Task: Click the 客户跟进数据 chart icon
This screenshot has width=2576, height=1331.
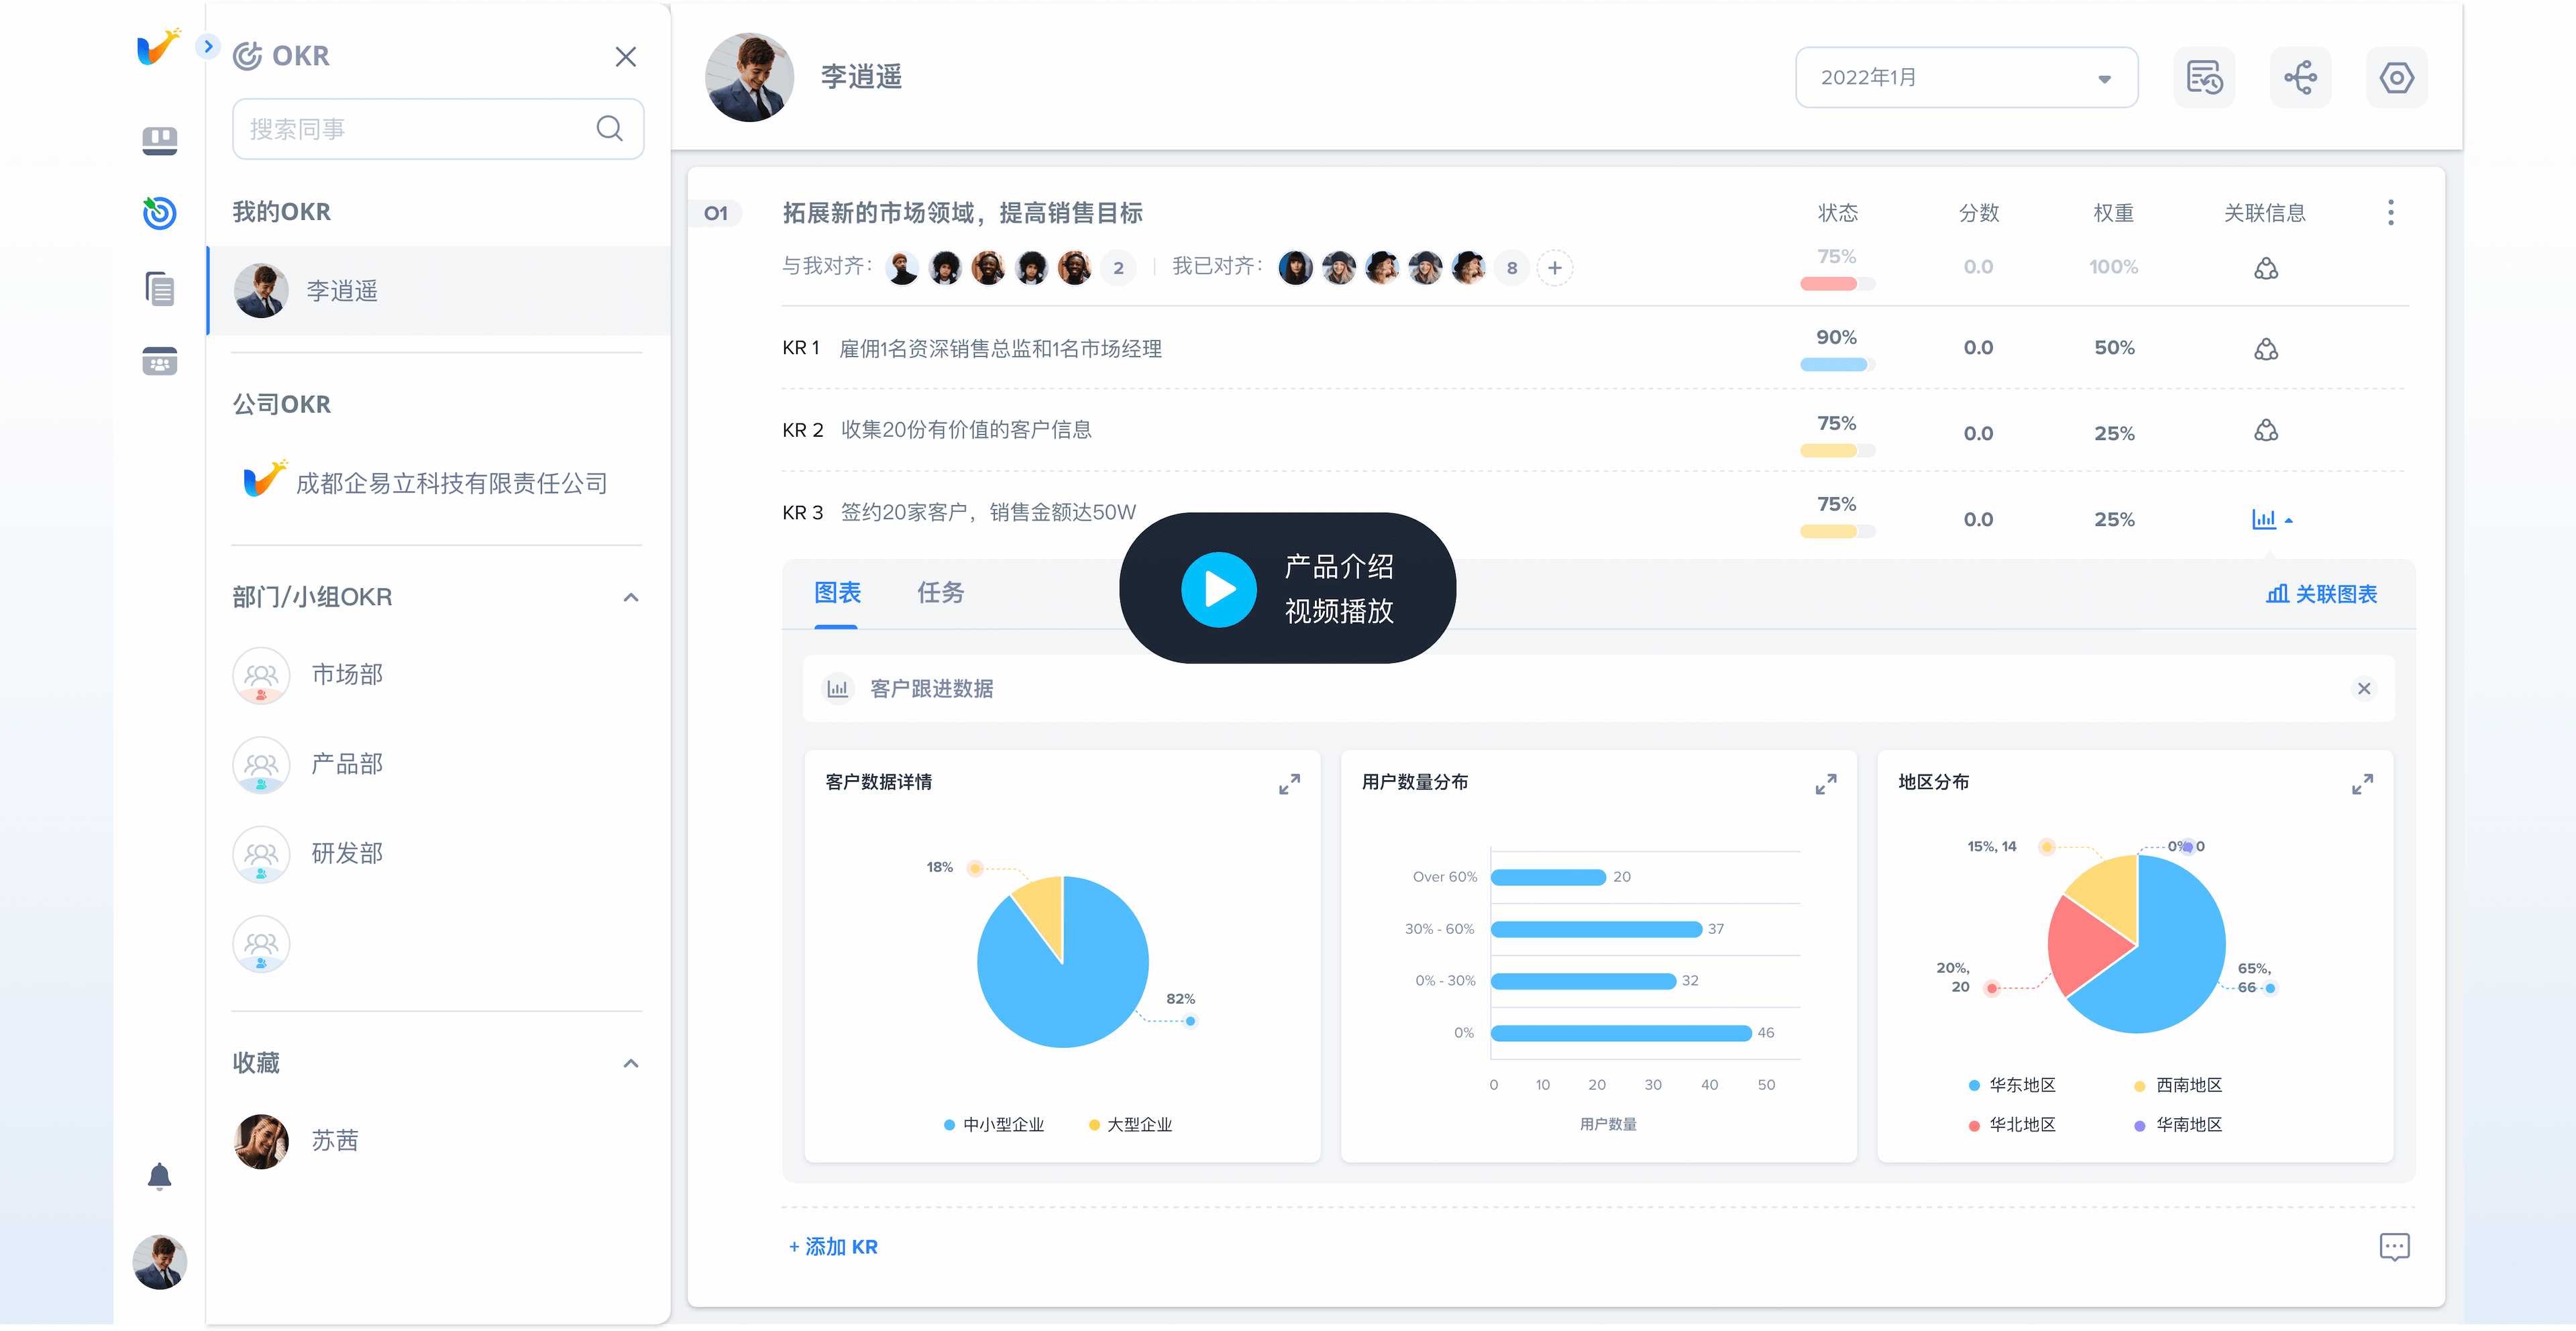Action: pyautogui.click(x=838, y=689)
